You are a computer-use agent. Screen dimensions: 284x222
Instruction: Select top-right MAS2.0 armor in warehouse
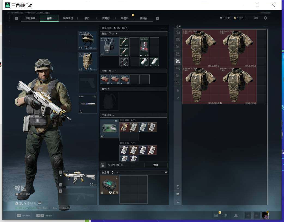click(238, 48)
